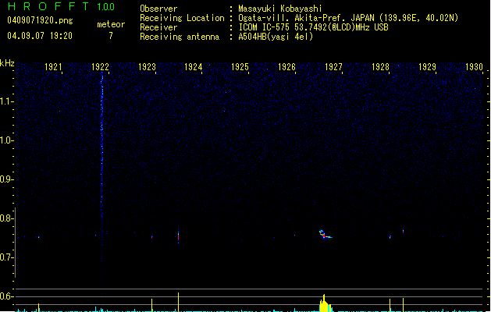Click the 0.9 kHz frequency label
491x312 pixels.
(x=6, y=179)
